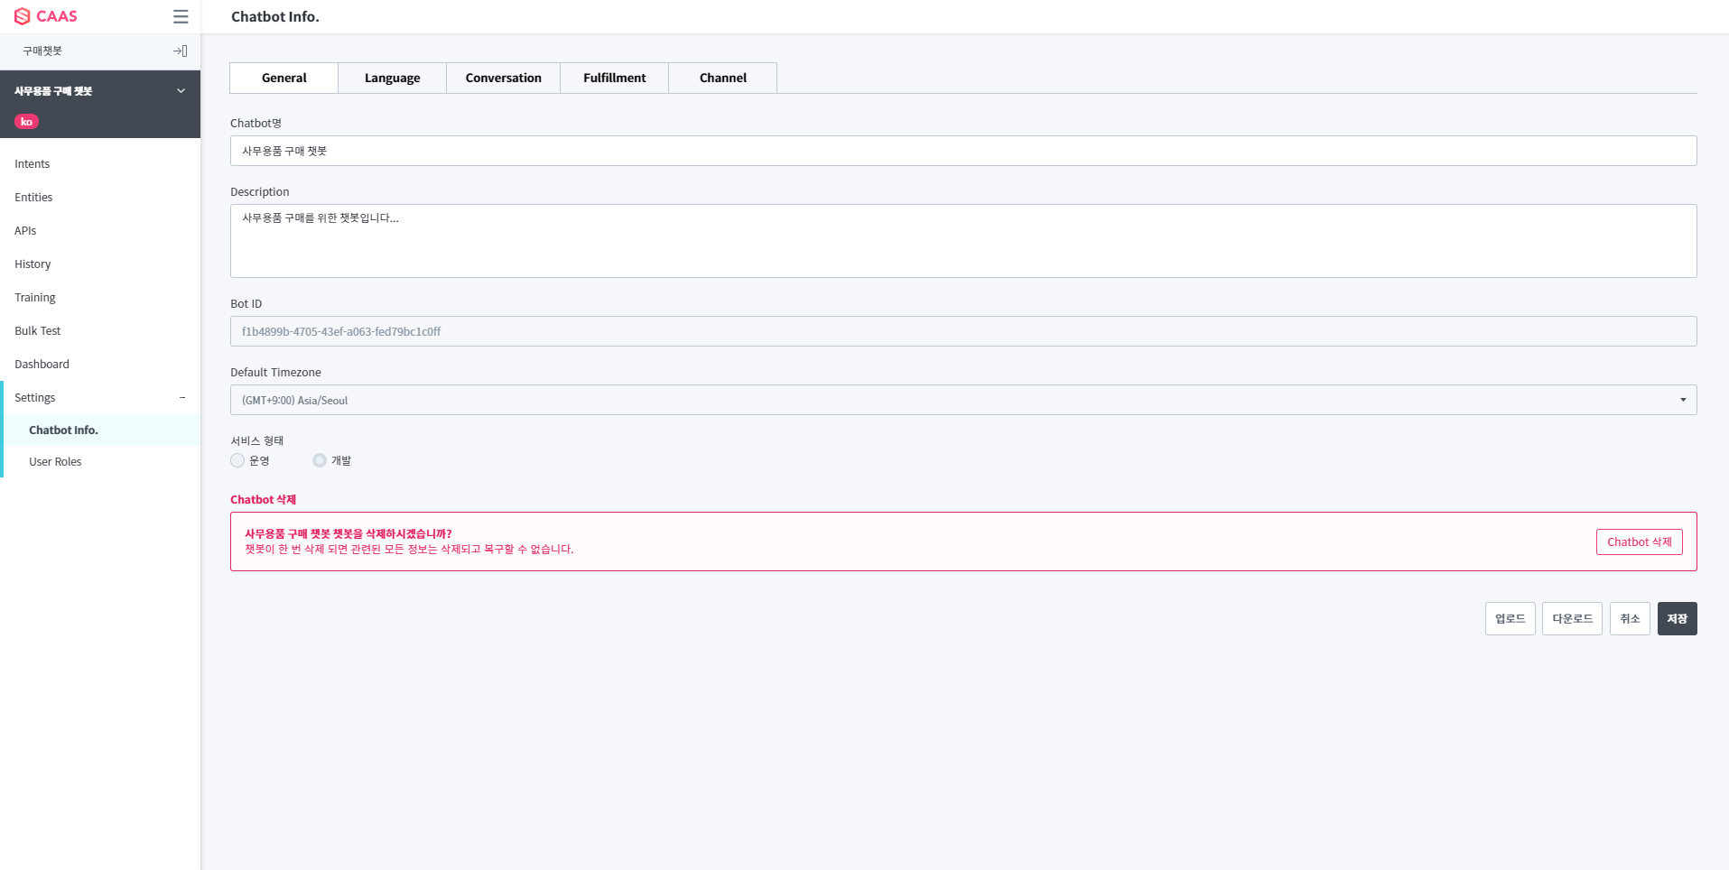Click the ko language badge
Viewport: 1729px width, 870px height.
pyautogui.click(x=26, y=122)
